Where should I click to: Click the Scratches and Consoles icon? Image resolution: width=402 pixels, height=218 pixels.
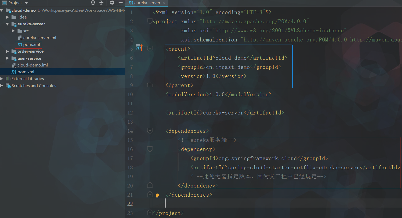click(8, 86)
